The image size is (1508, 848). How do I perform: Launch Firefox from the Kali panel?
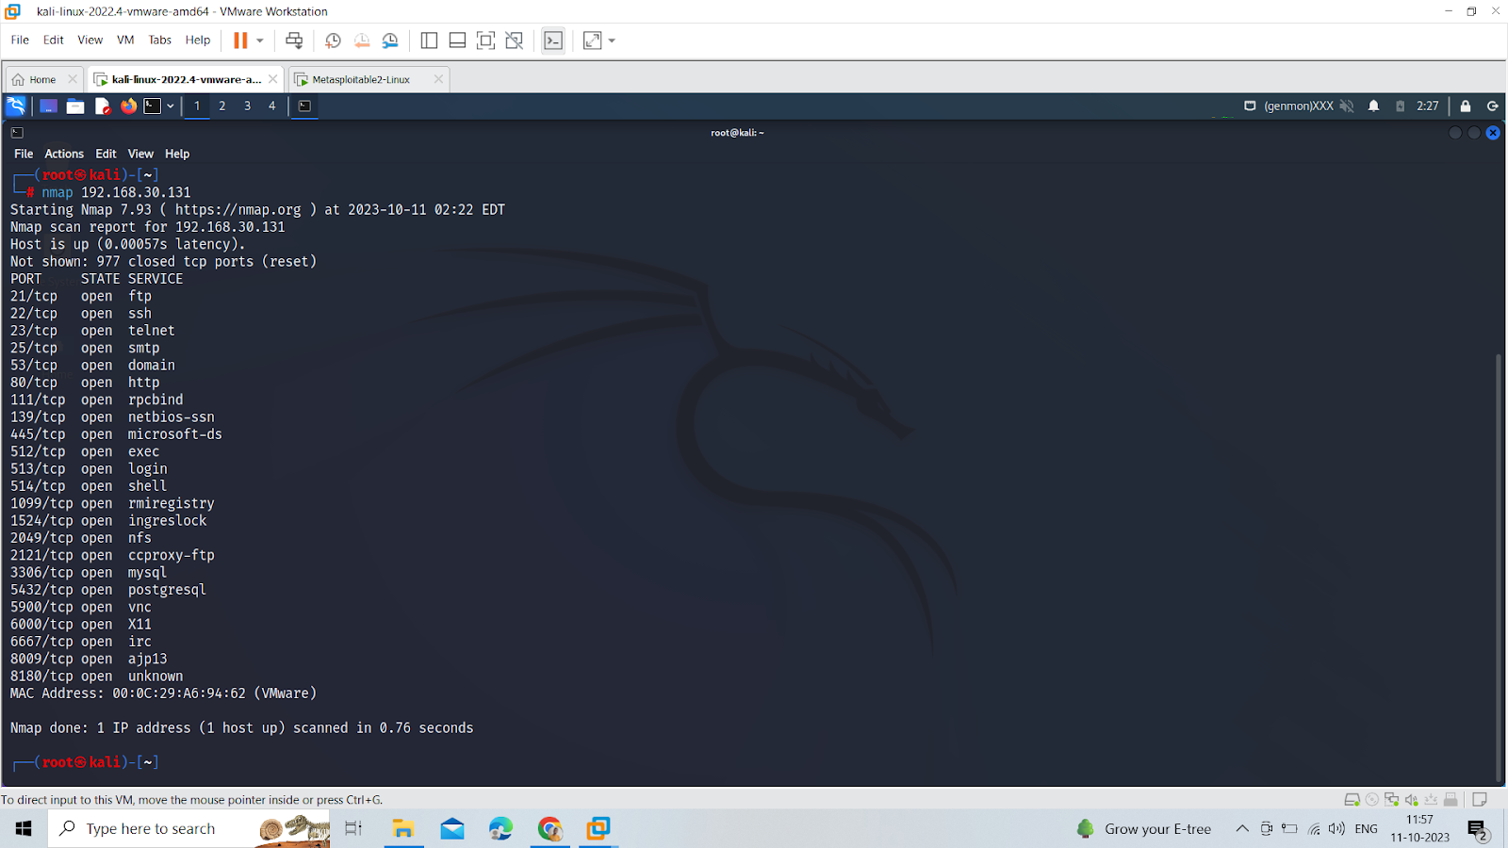tap(128, 106)
